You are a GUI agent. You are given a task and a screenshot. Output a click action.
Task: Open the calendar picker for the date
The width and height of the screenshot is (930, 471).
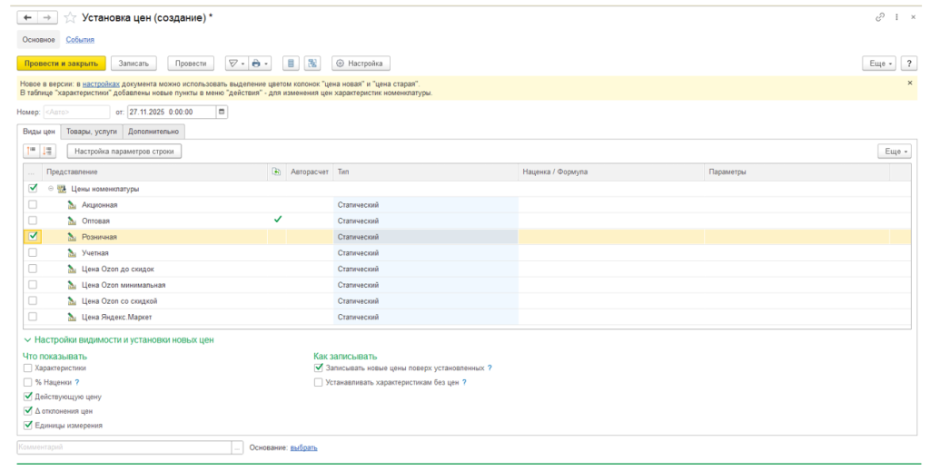pyautogui.click(x=222, y=112)
